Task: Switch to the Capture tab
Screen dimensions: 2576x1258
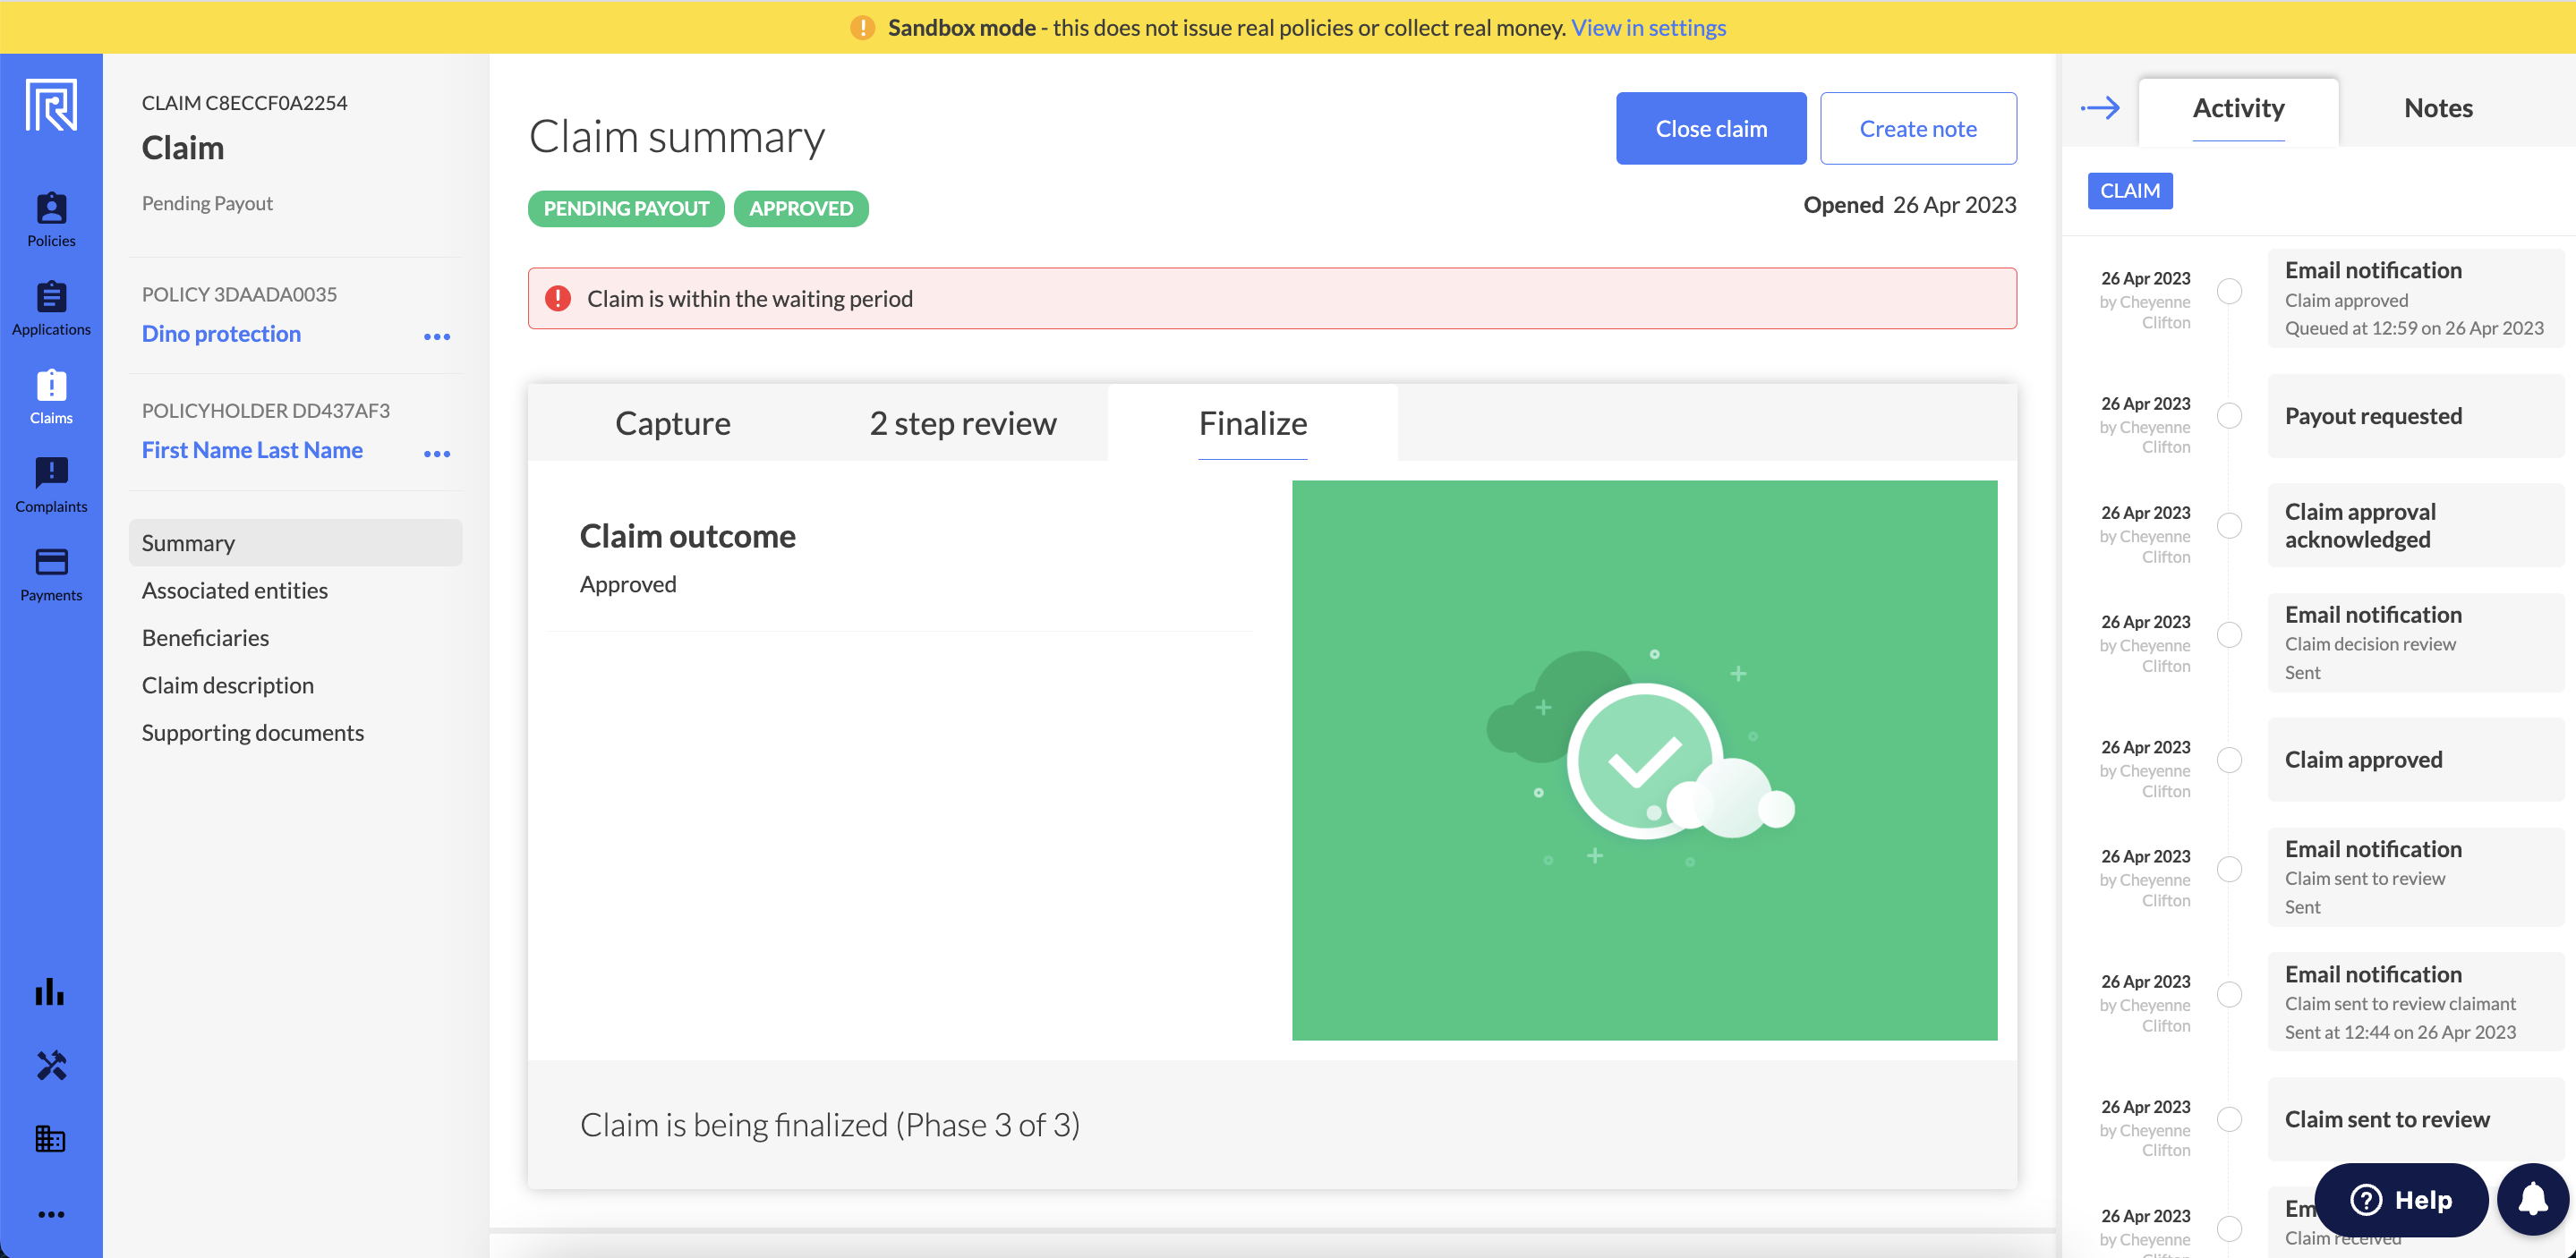Action: (x=672, y=423)
